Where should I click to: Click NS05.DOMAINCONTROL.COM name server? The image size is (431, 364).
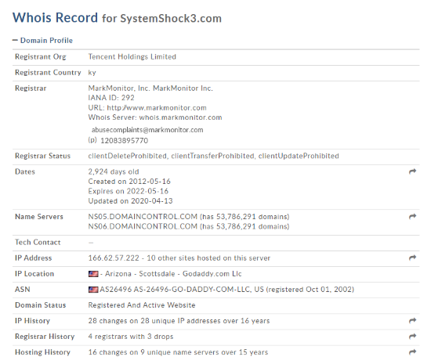click(x=143, y=217)
